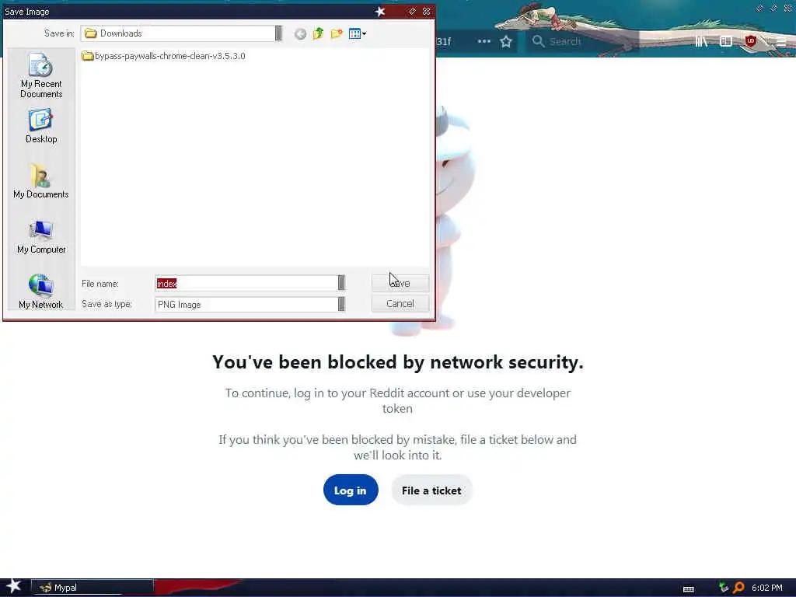This screenshot has width=796, height=597.
Task: Go back to the last folder visited
Action: pyautogui.click(x=300, y=34)
